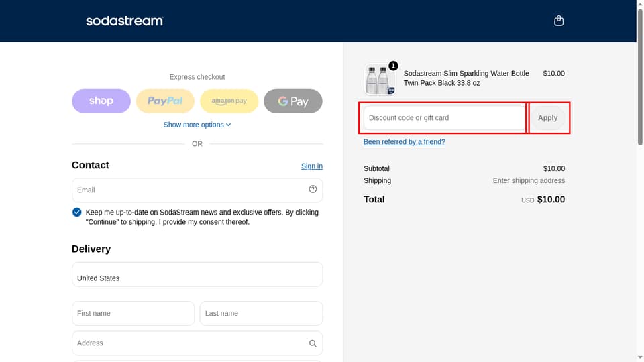Click the address search magnifier icon
The height and width of the screenshot is (362, 644).
tap(313, 343)
